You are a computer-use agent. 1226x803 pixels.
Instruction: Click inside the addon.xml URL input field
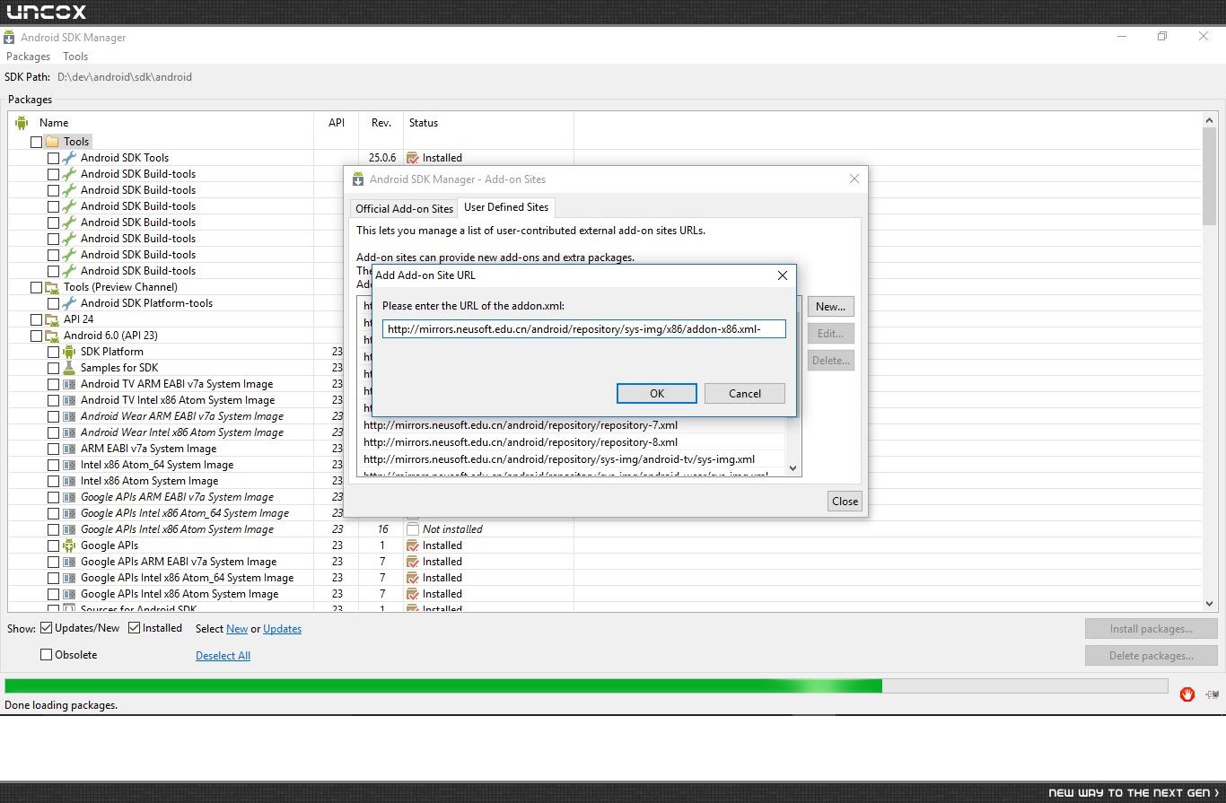pos(584,329)
